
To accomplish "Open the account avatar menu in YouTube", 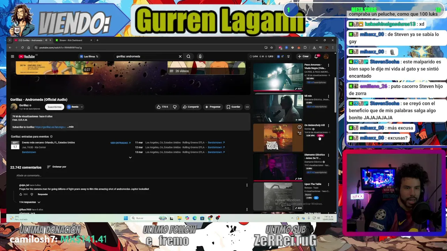I will [x=326, y=56].
